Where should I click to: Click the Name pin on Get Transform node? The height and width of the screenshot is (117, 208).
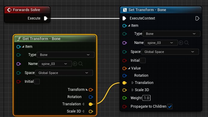tap(19, 64)
